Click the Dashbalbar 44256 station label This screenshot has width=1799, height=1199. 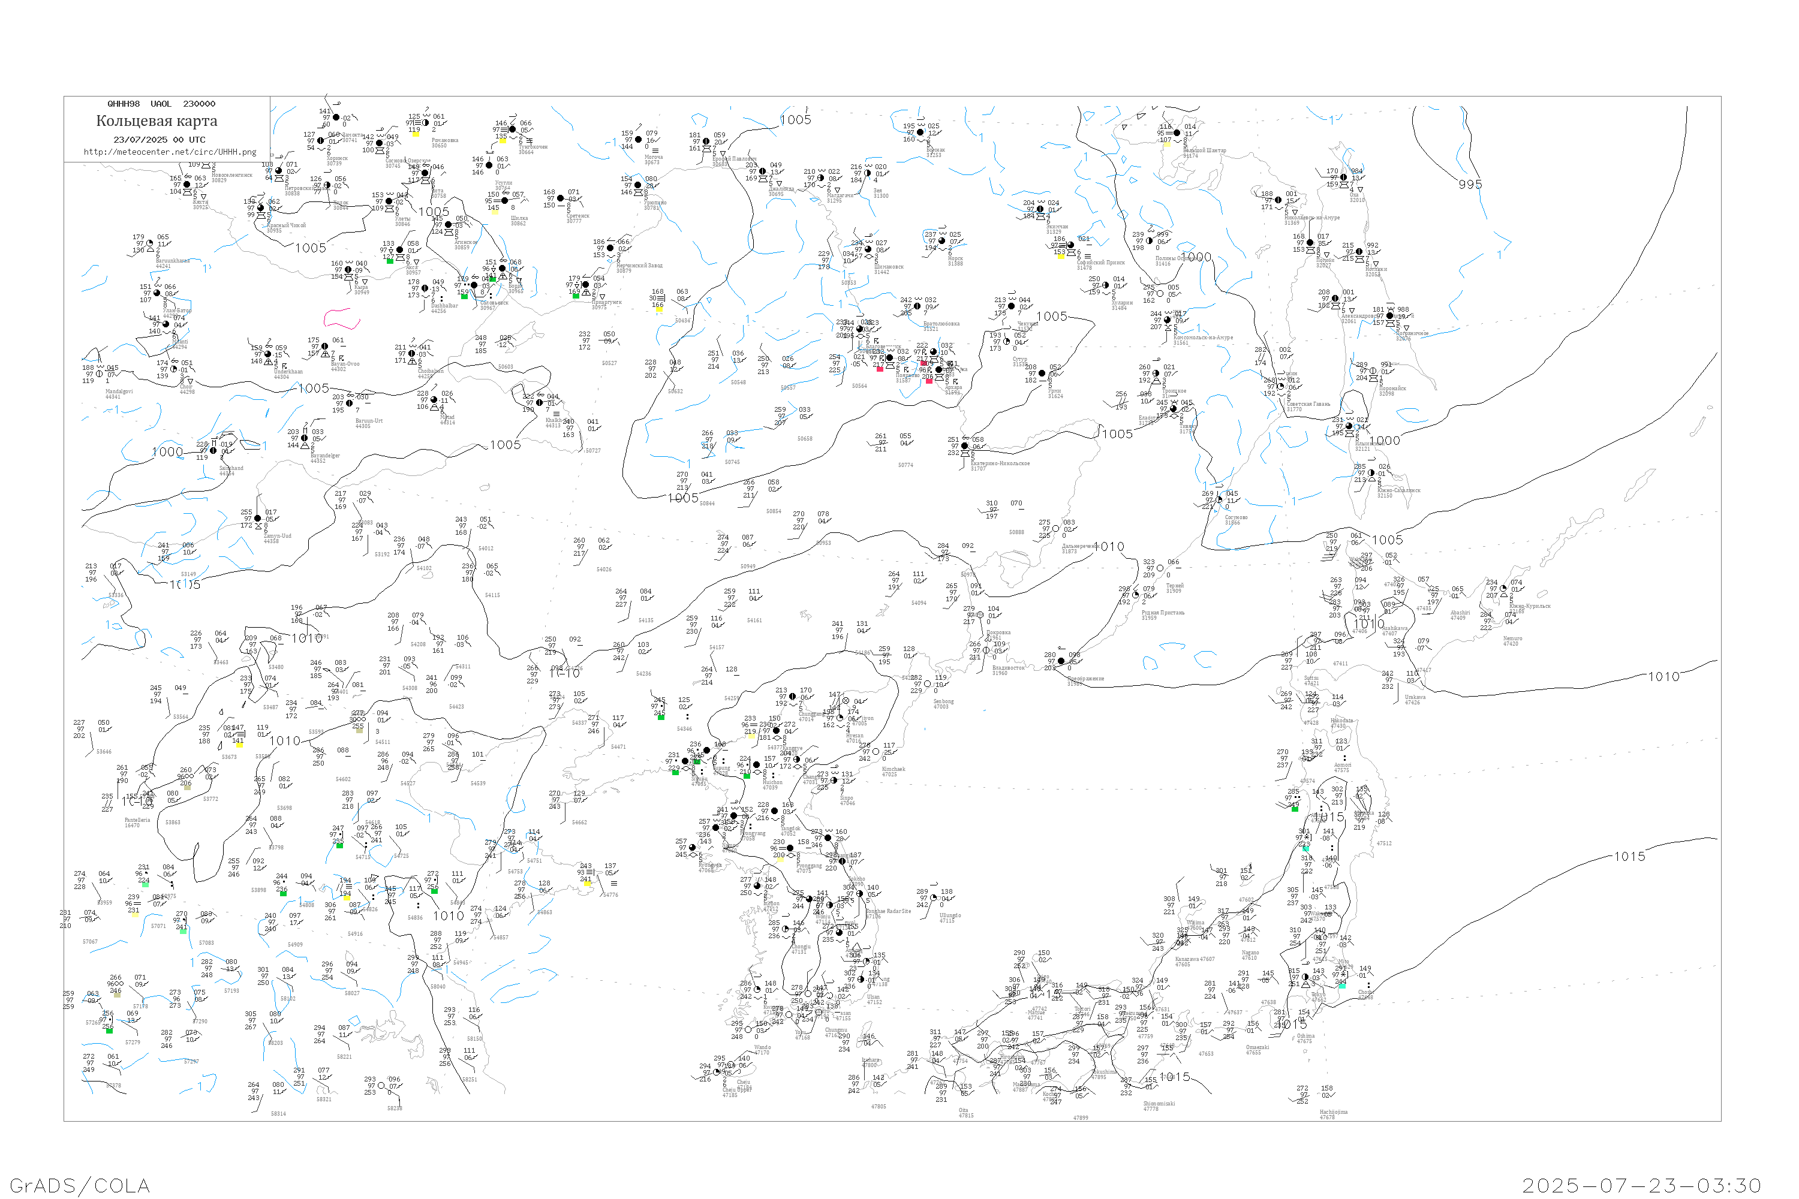pos(444,308)
